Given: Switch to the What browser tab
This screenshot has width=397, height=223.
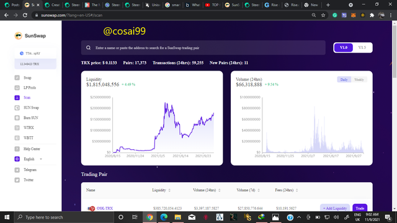Looking at the screenshot, I should 193,5.
